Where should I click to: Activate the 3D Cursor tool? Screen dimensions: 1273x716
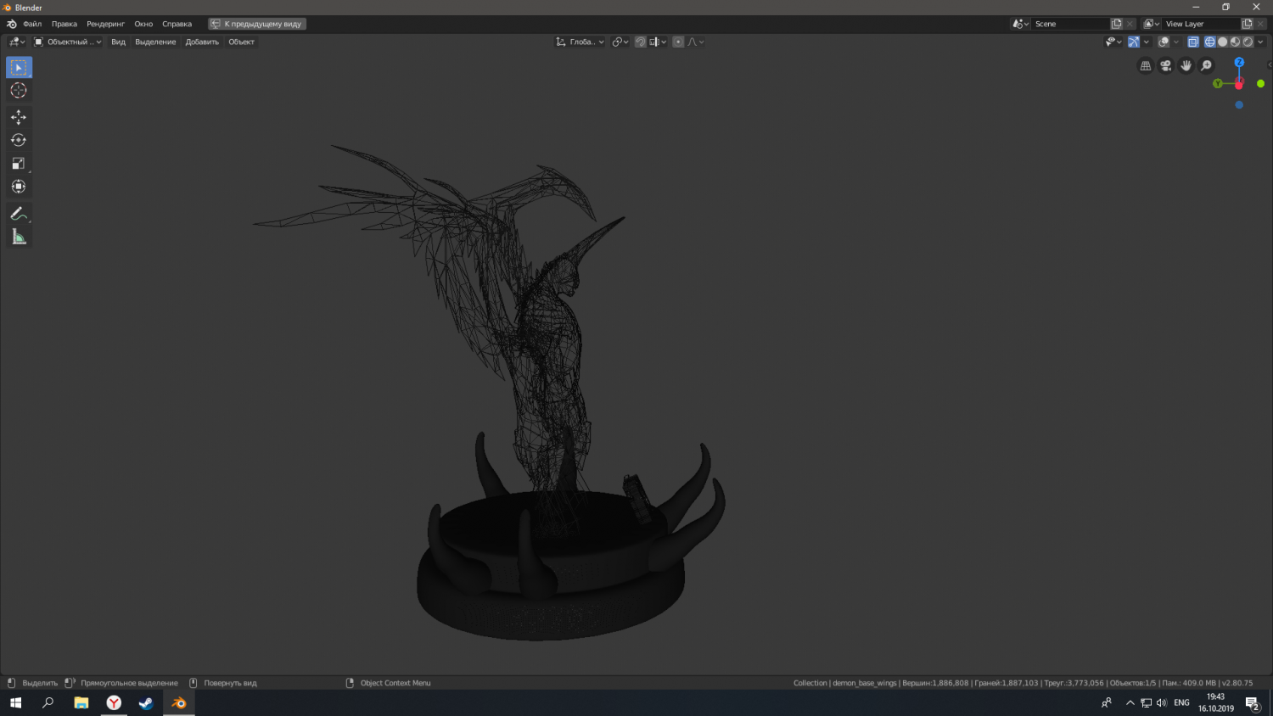click(19, 91)
